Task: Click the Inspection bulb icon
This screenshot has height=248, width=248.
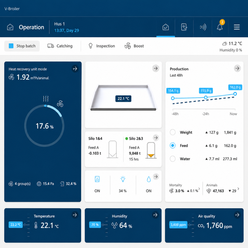Action: pos(90,46)
